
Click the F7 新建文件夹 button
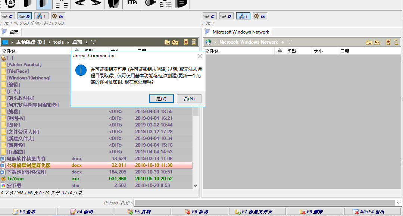(257, 212)
